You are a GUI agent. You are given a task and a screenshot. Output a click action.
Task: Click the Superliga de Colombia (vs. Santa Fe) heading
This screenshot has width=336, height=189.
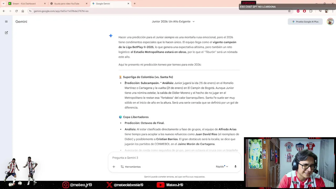(x=148, y=77)
